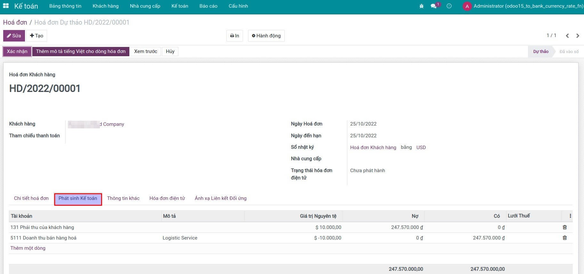Open the activities clock icon

click(x=449, y=6)
